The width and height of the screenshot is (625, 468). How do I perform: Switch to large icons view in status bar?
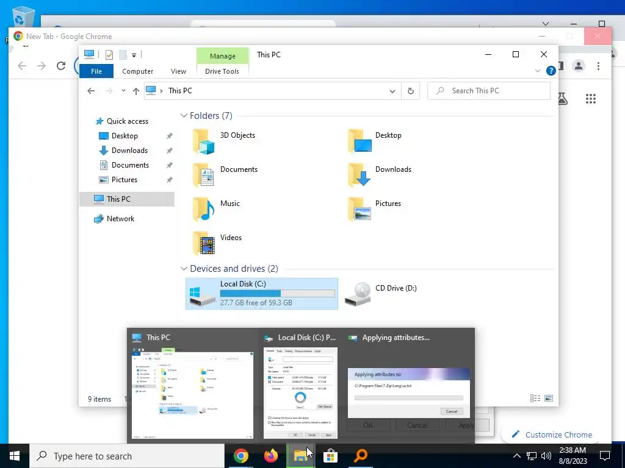pos(549,399)
